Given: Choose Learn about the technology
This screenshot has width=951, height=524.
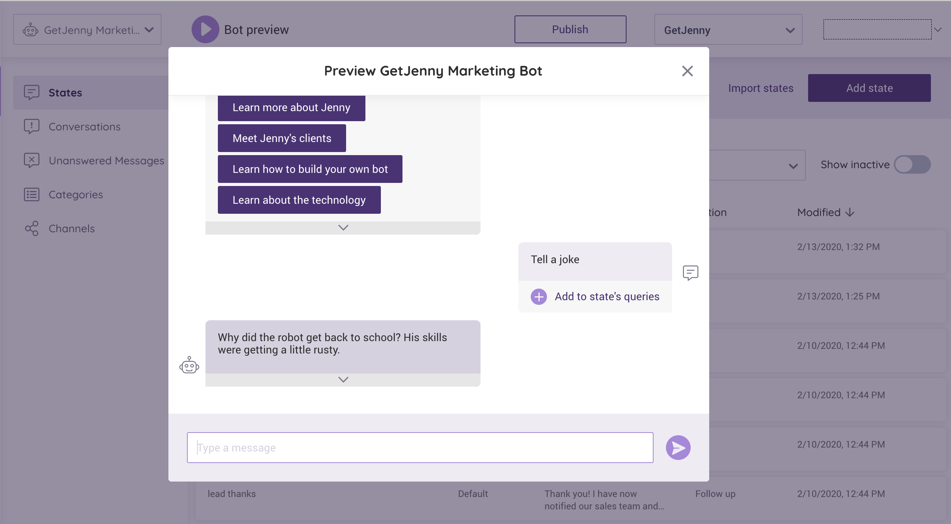Looking at the screenshot, I should pyautogui.click(x=299, y=200).
